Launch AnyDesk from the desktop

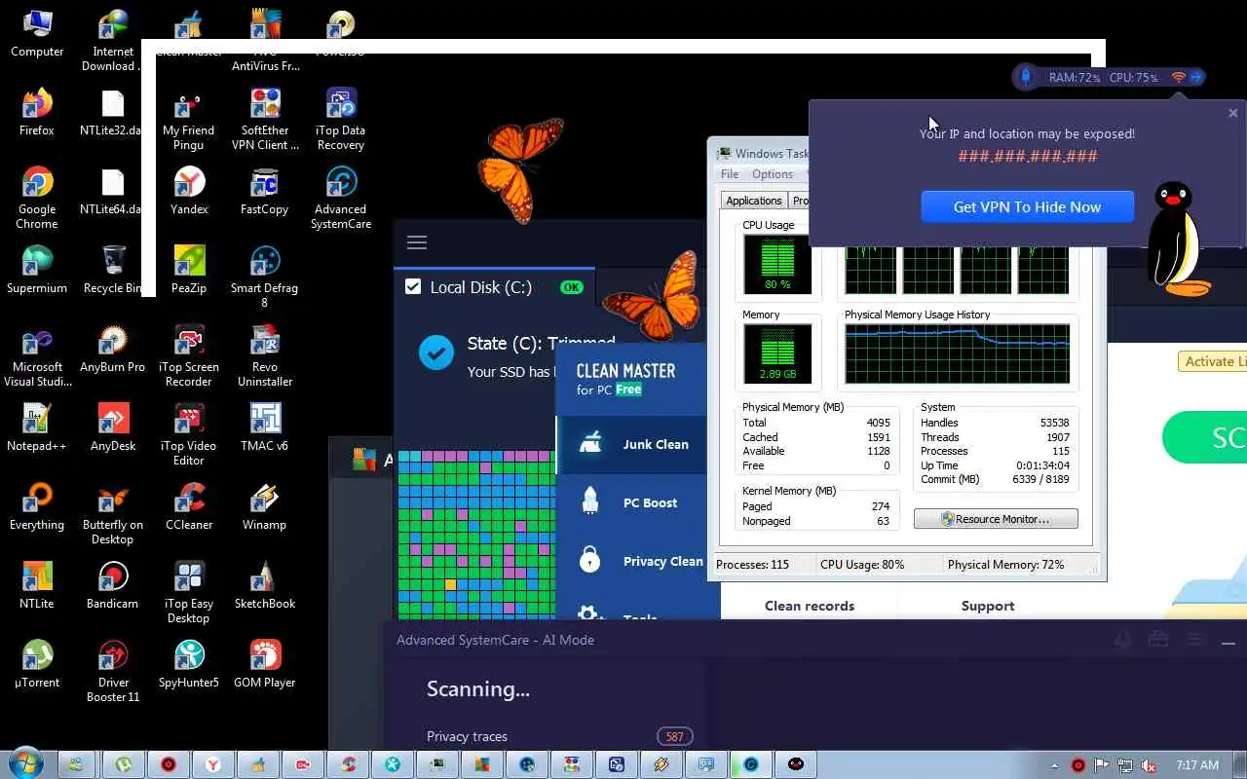tap(113, 428)
